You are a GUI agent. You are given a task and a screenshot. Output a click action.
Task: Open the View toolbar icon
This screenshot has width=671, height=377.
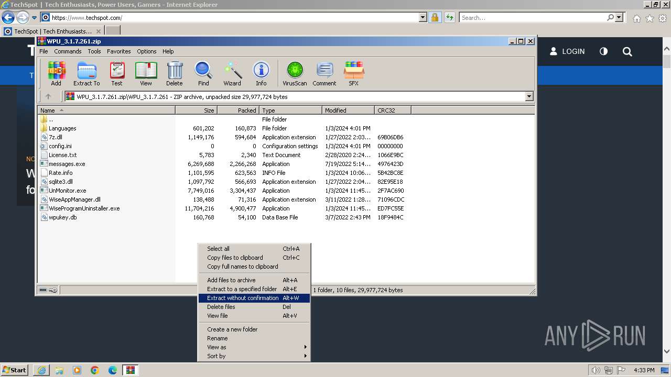coord(146,73)
